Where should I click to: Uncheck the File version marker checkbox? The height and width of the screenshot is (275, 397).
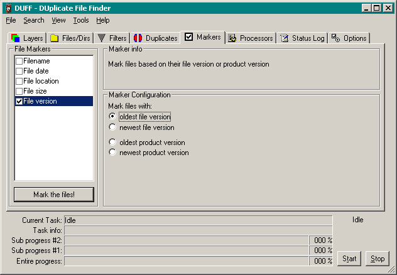pyautogui.click(x=19, y=102)
